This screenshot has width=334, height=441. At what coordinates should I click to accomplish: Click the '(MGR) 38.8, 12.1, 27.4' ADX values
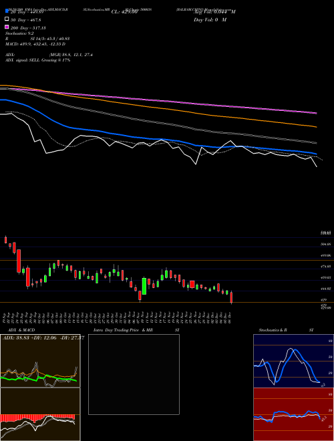(x=71, y=55)
